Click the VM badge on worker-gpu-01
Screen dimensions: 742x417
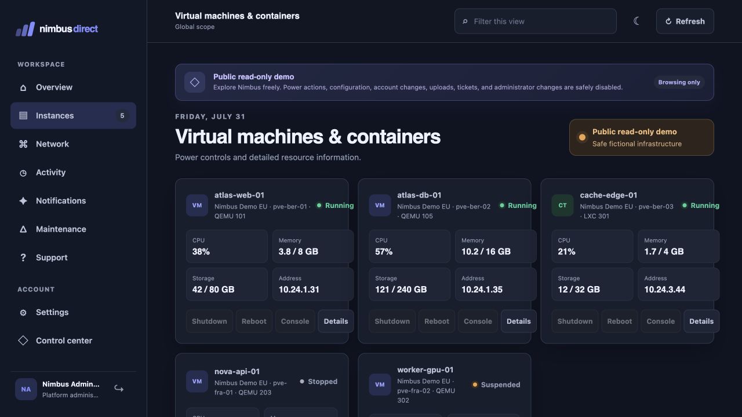(x=380, y=385)
